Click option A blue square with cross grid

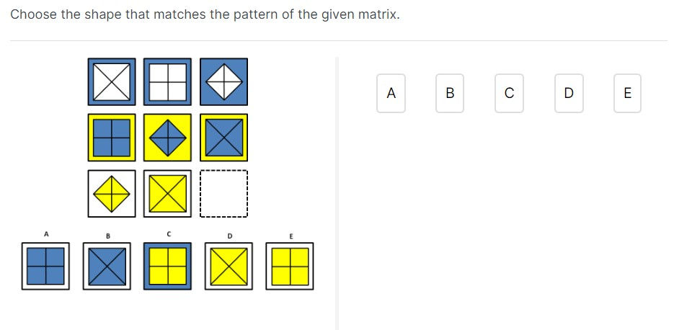click(x=45, y=266)
